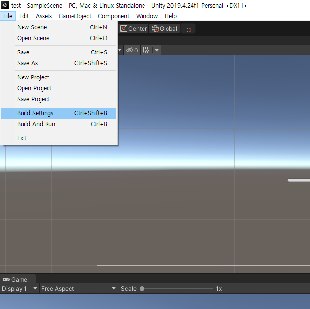Choose Exit from File menu

59,138
